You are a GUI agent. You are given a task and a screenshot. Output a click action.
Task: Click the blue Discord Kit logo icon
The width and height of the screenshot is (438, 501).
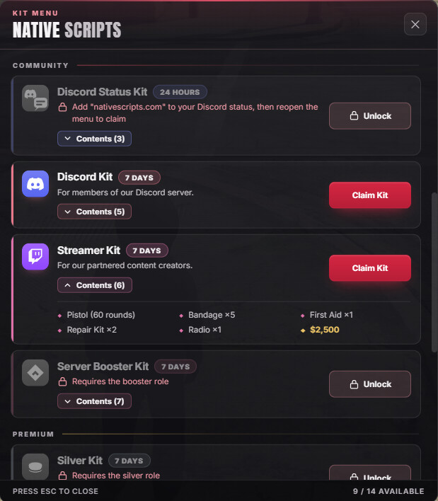(35, 184)
